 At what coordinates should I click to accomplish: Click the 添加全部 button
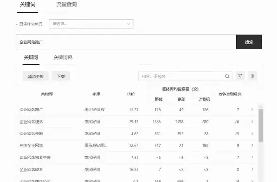click(x=36, y=76)
